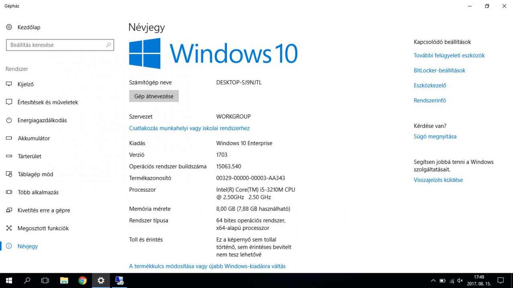Click the muted volume tray icon
The image size is (513, 288).
(460, 281)
